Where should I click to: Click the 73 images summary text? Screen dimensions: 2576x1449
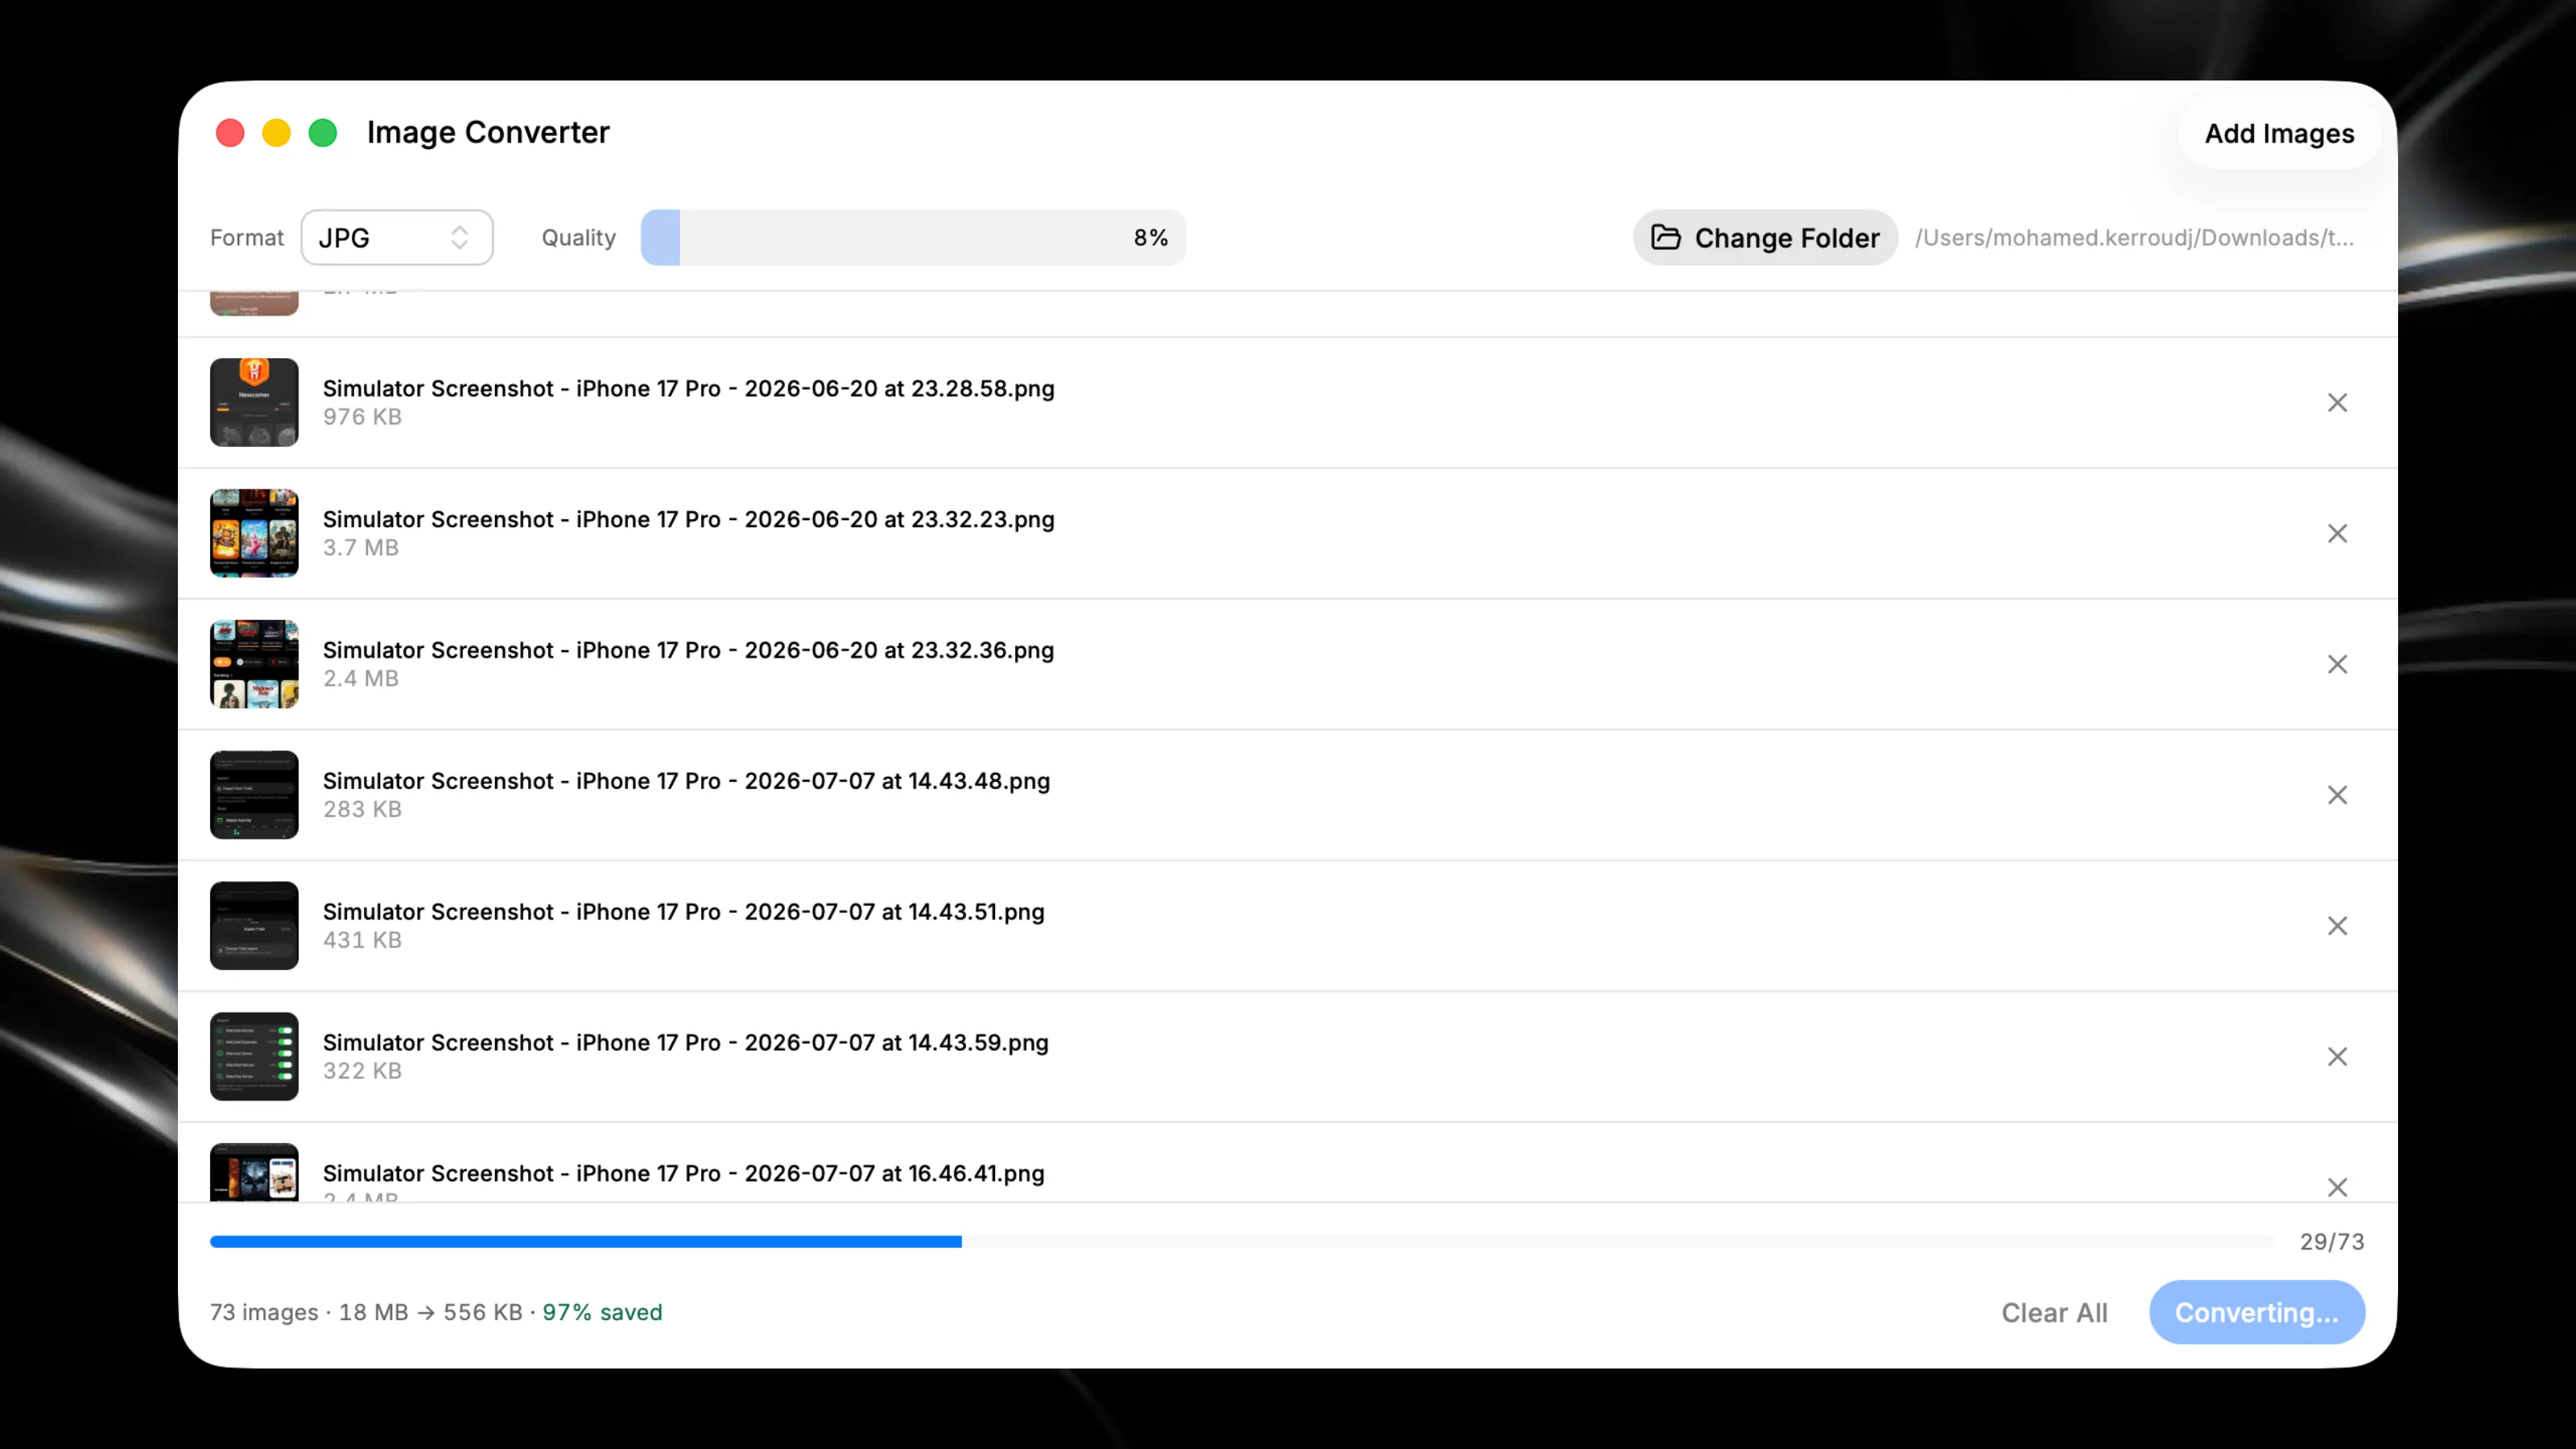264,1312
